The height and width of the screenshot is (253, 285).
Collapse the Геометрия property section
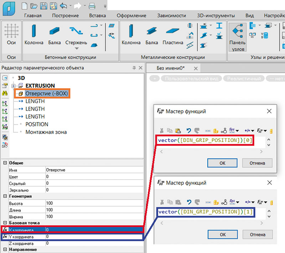click(x=5, y=196)
